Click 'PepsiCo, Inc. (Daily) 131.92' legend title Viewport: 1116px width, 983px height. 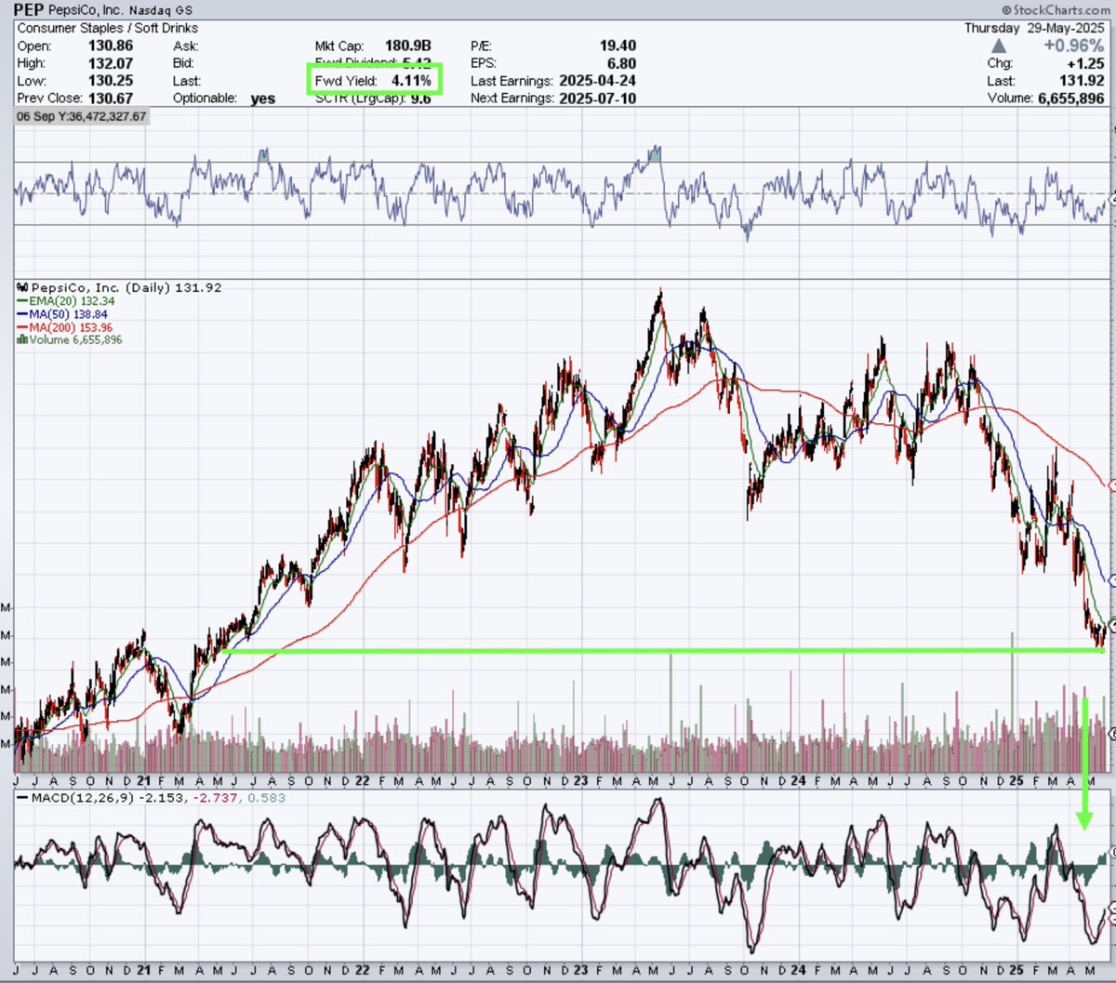(126, 288)
